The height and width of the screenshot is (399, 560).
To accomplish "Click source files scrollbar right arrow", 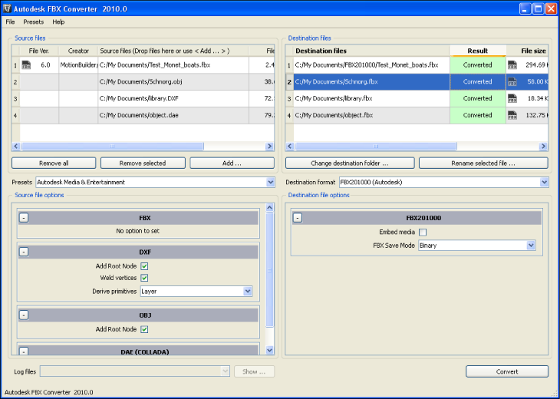I will [269, 146].
